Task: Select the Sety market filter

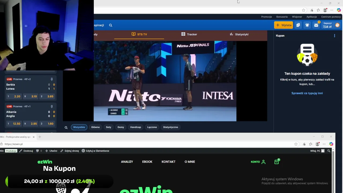Action: [109, 127]
